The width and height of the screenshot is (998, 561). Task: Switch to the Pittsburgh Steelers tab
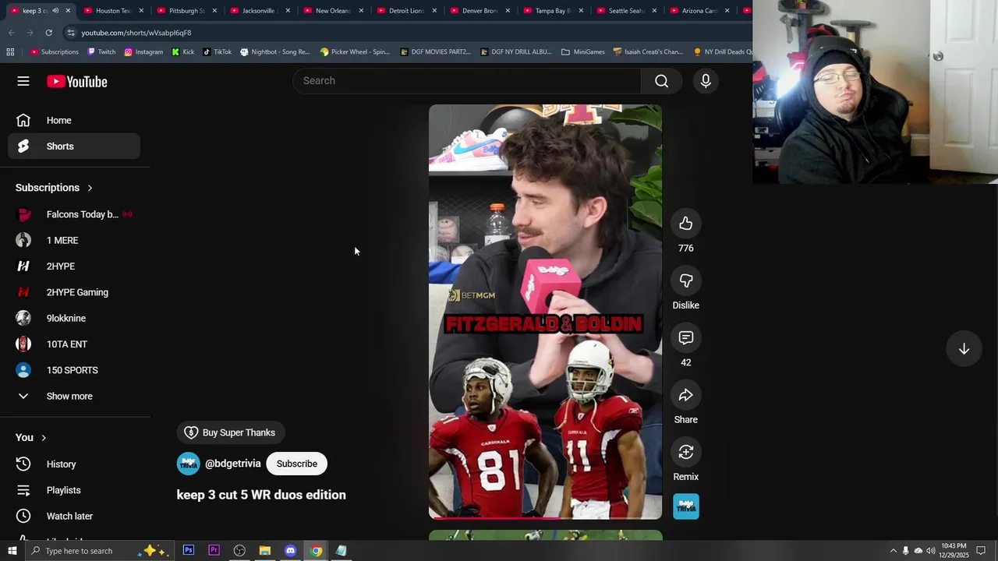point(186,11)
